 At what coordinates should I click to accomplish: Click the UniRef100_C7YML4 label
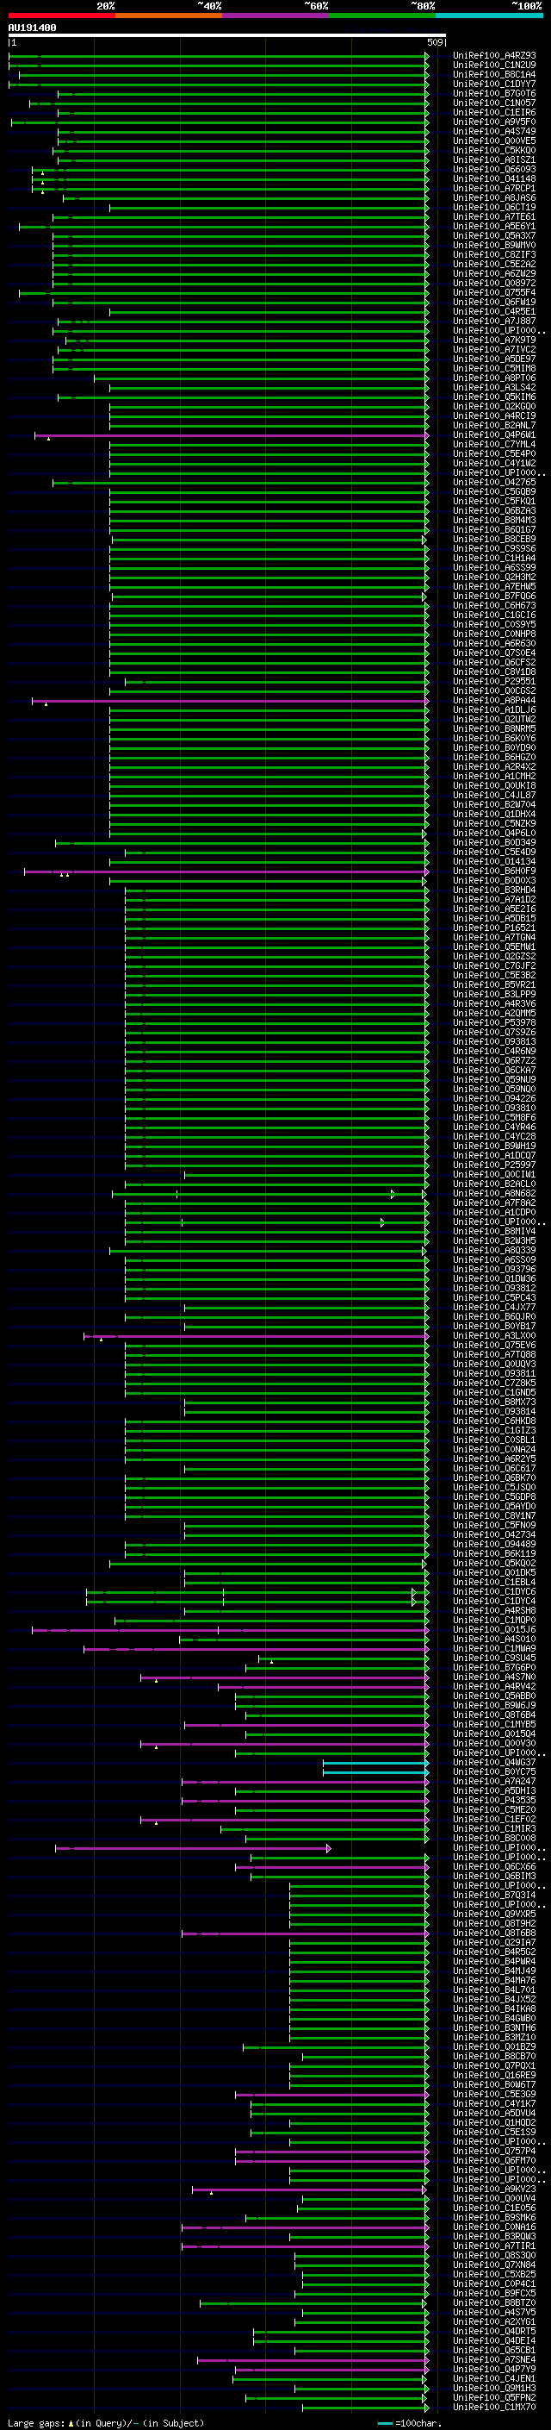494,444
